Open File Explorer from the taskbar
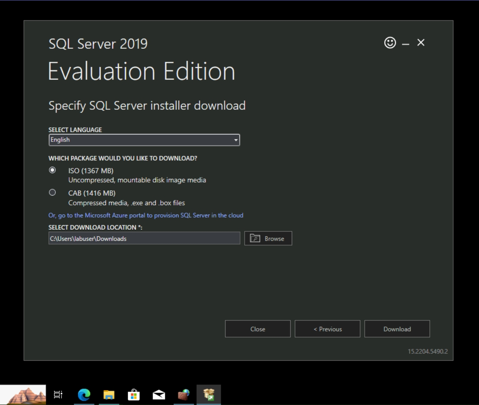This screenshot has width=479, height=405. click(109, 394)
